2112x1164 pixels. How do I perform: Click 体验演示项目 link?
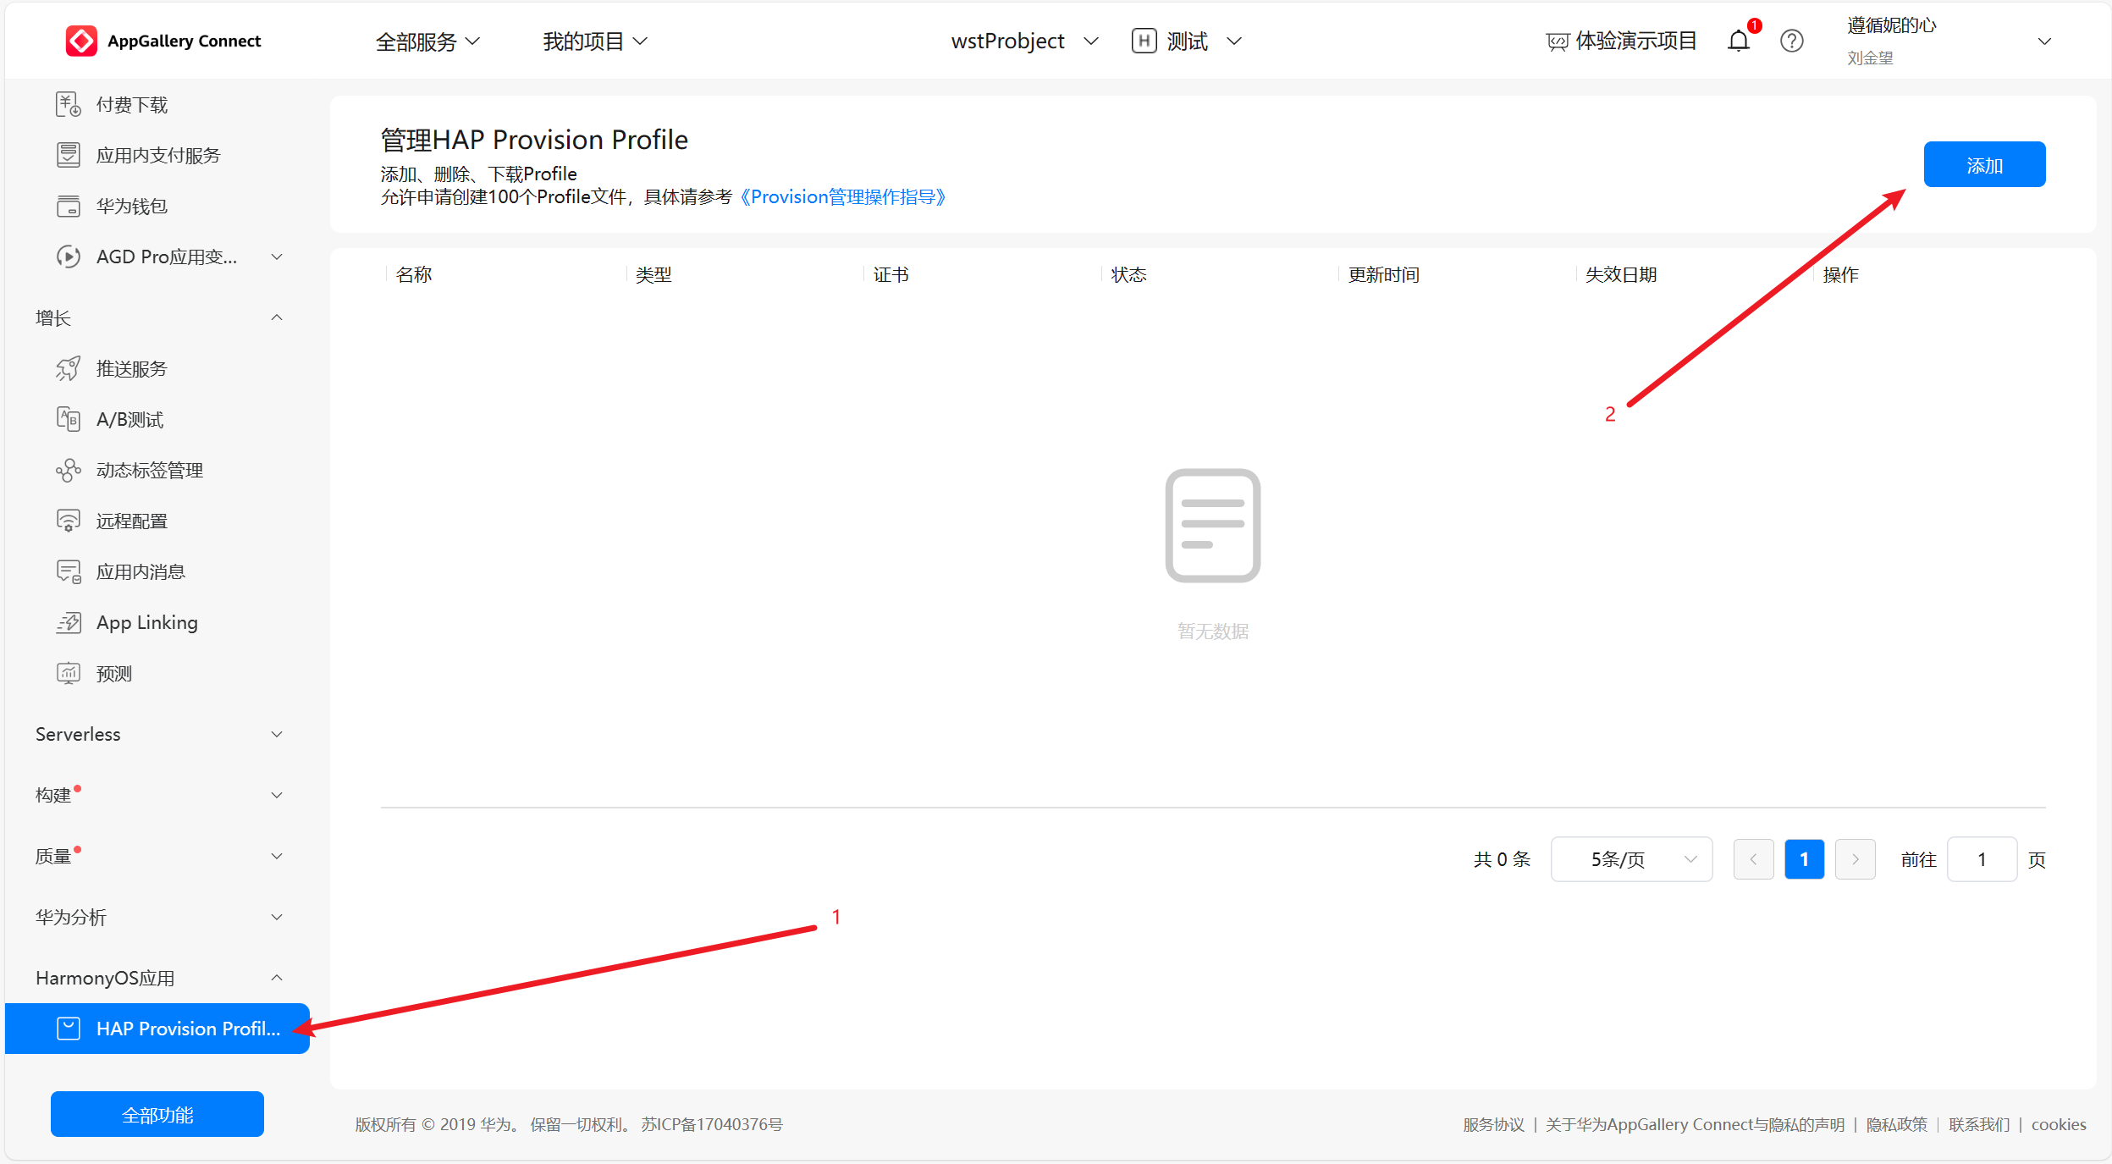tap(1635, 41)
